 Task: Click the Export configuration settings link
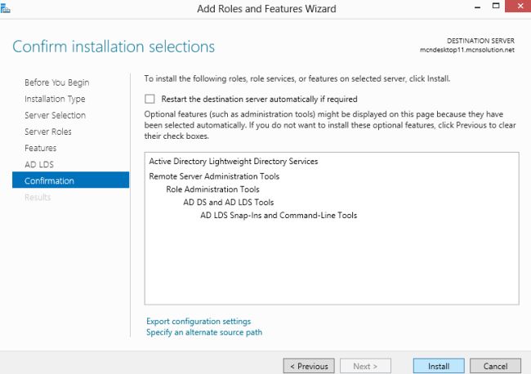tap(199, 322)
